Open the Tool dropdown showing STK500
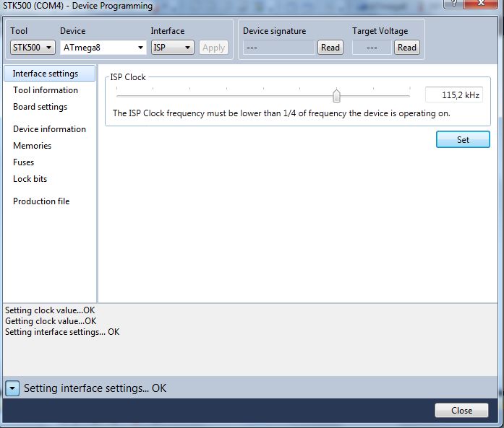Screen dimensions: 504x428 (x=33, y=48)
